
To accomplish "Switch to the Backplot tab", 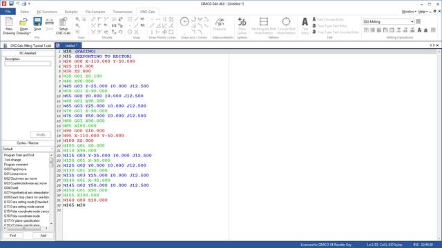I will tap(71, 12).
